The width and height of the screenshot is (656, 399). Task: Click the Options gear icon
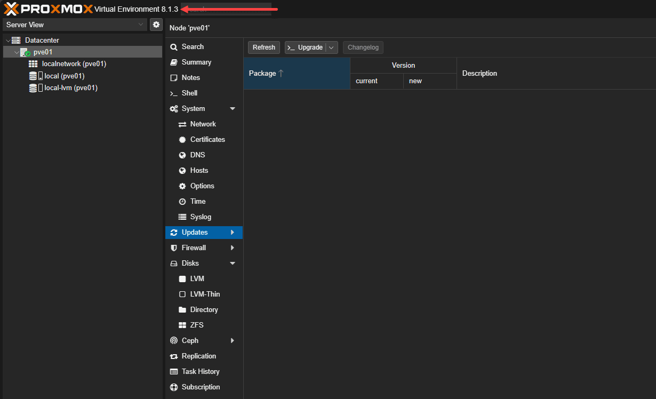click(x=182, y=186)
